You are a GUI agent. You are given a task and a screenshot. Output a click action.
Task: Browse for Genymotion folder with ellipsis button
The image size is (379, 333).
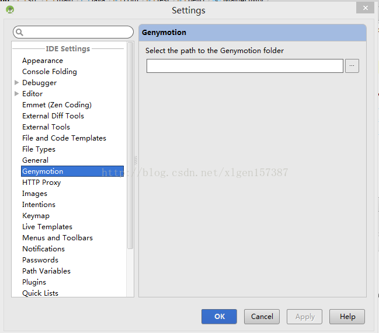click(x=352, y=66)
